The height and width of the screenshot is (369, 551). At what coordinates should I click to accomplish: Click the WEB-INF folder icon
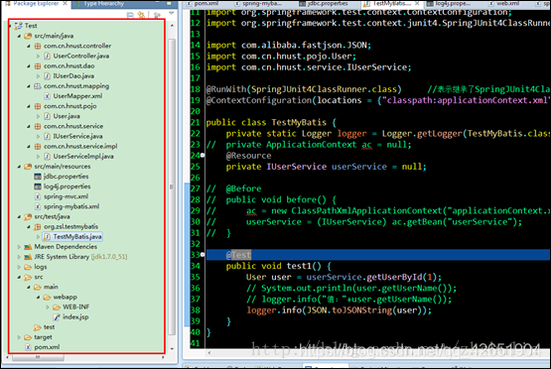click(57, 307)
